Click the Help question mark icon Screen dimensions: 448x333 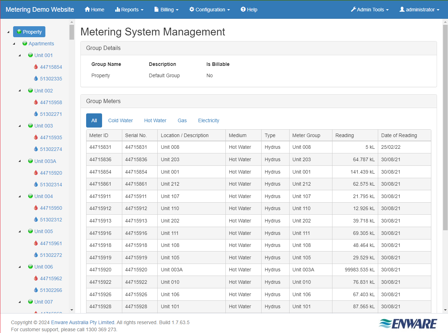[x=242, y=9]
